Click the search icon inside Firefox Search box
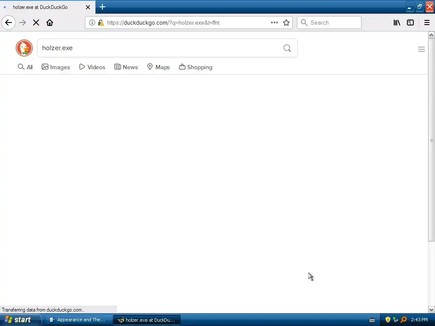This screenshot has height=326, width=435. pyautogui.click(x=304, y=22)
